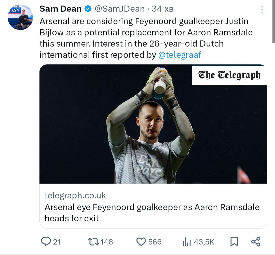Click the 34 хв timestamp

163,9
